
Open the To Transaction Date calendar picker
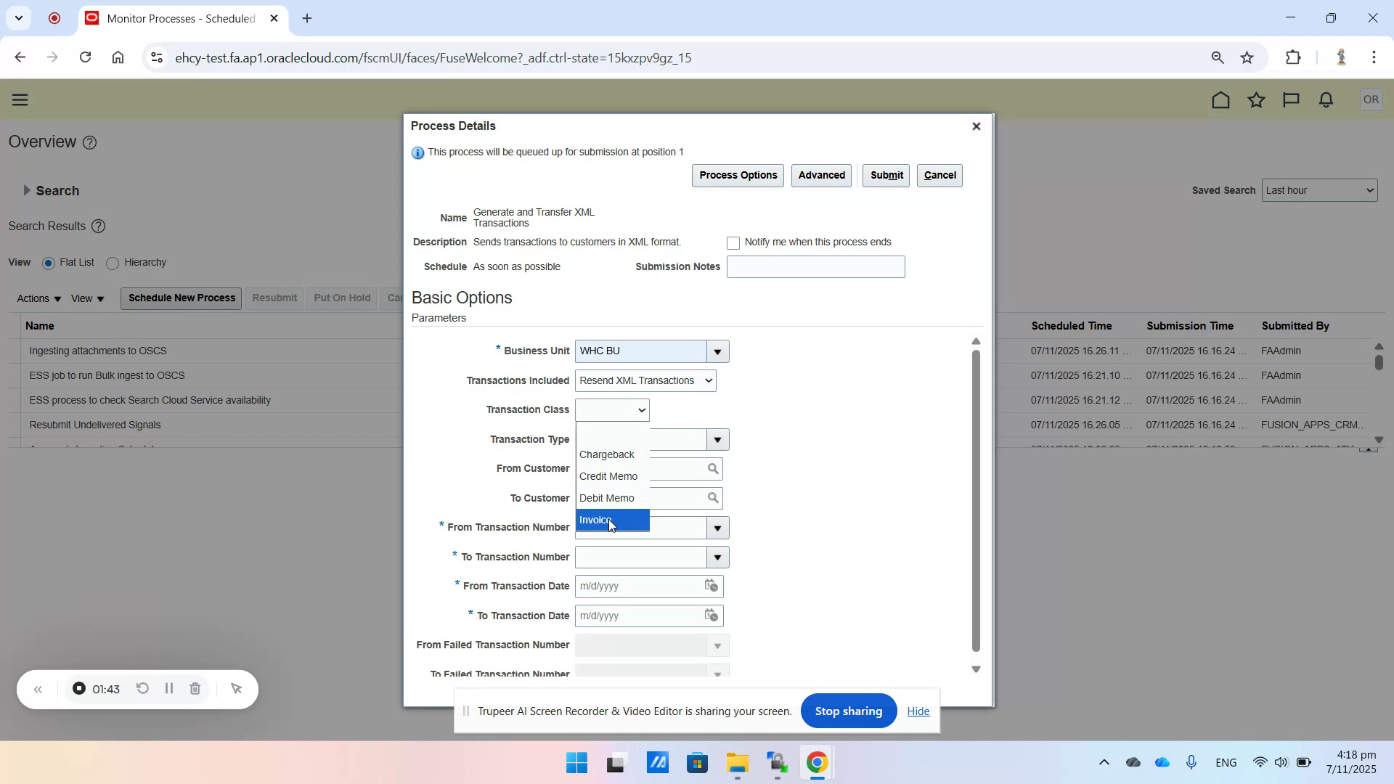(x=712, y=616)
